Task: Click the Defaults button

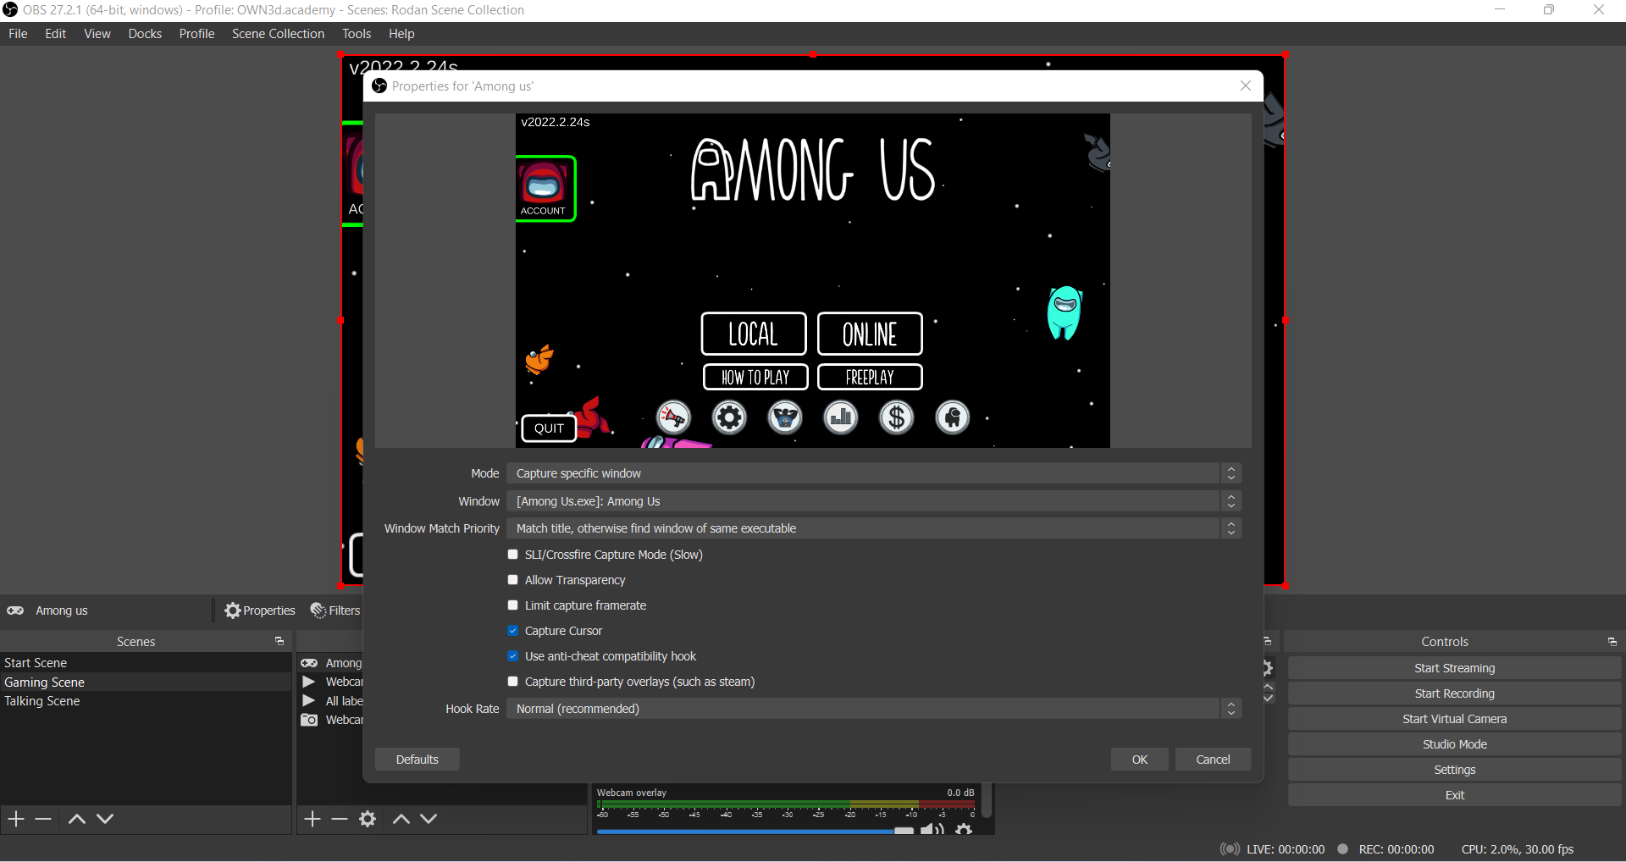Action: (417, 760)
